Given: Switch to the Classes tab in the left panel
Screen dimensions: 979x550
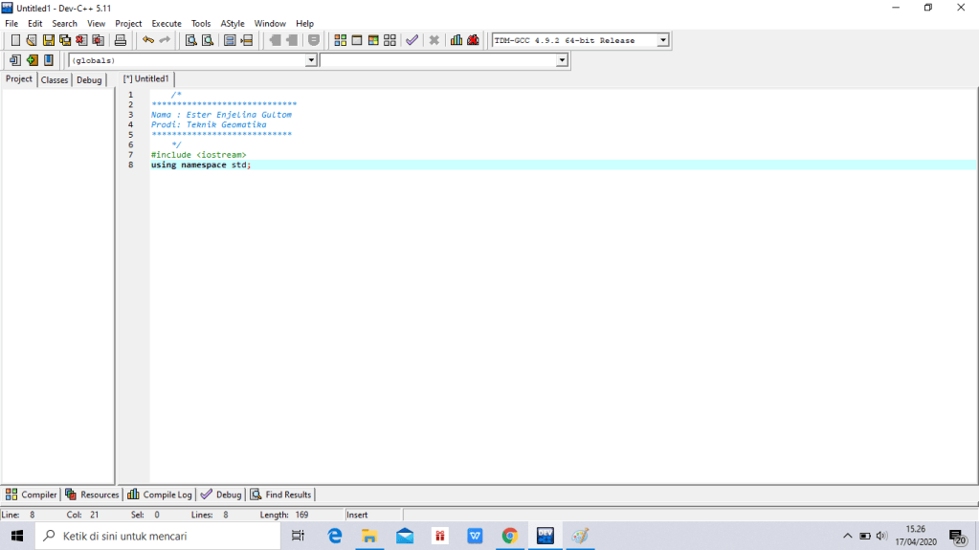Looking at the screenshot, I should tap(55, 80).
